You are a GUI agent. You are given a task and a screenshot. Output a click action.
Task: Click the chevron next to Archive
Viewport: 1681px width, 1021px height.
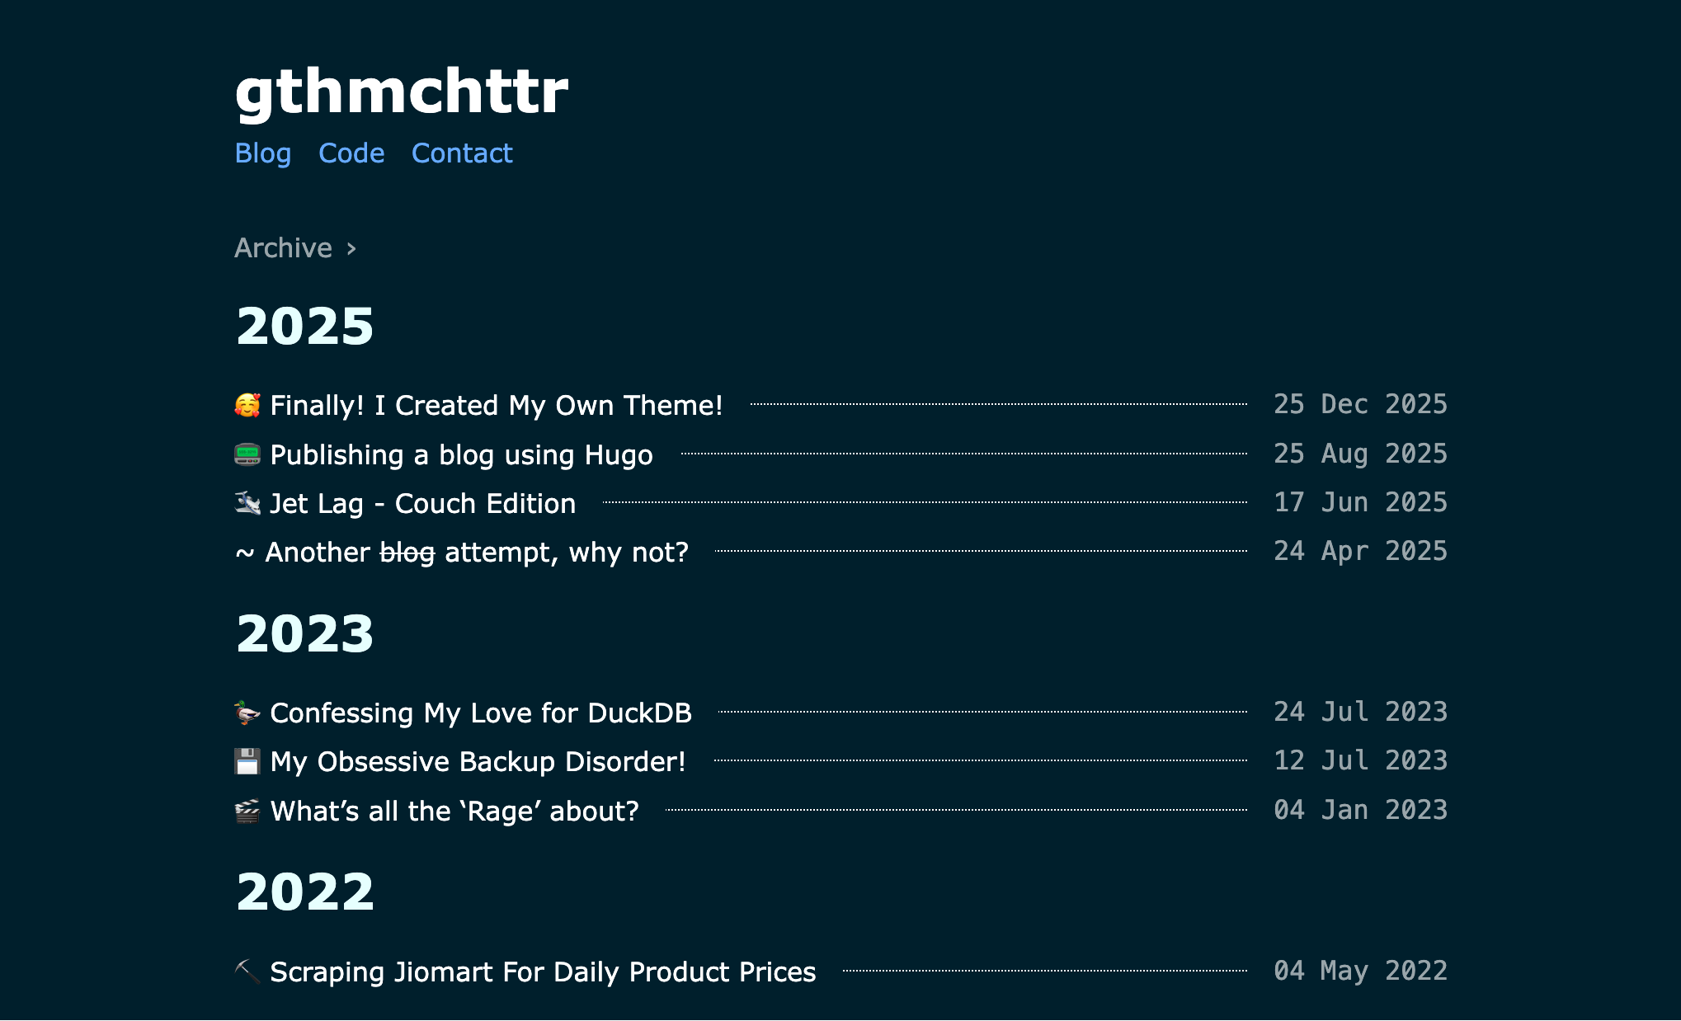pyautogui.click(x=351, y=248)
